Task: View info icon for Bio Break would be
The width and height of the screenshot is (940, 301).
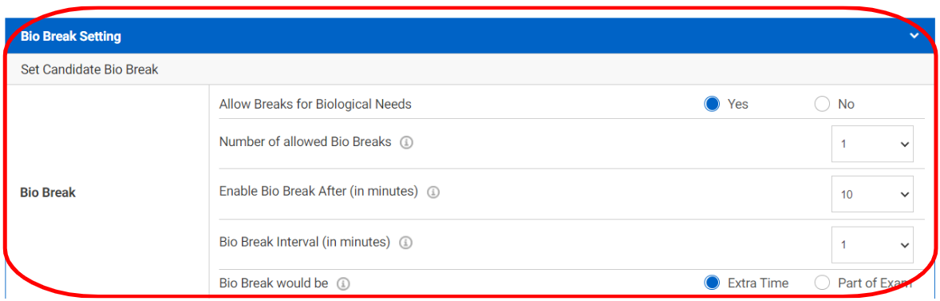Action: 343,283
